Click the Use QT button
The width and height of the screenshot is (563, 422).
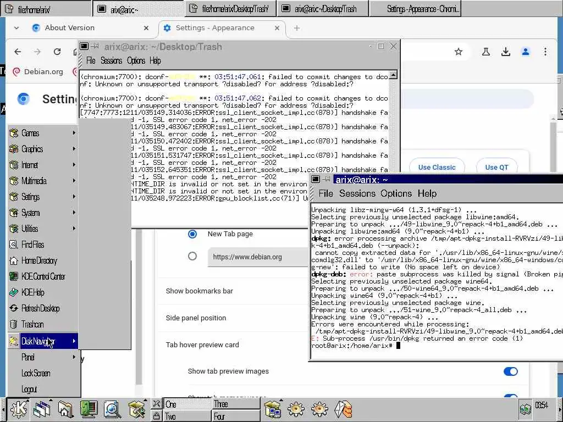pyautogui.click(x=496, y=167)
